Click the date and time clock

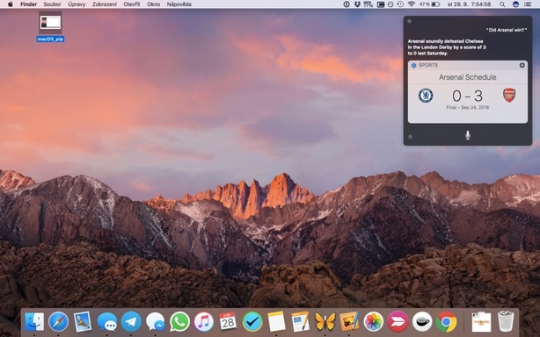click(x=469, y=4)
